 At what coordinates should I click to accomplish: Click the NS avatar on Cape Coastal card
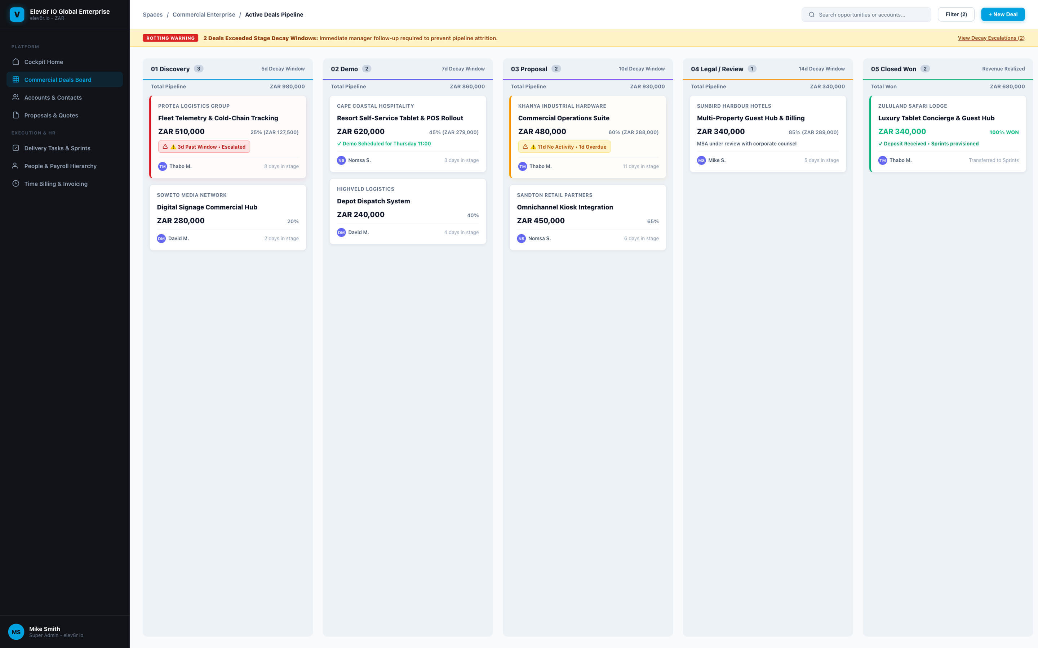click(341, 160)
